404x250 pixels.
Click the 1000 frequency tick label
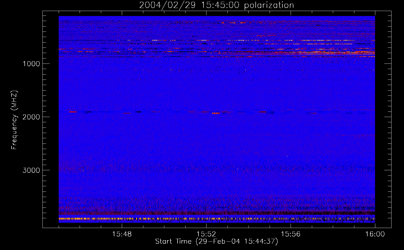click(x=31, y=64)
